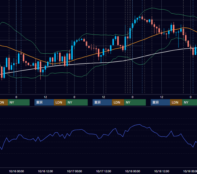Click the 東京 session block on 10/17
This screenshot has width=197, height=174.
point(102,102)
